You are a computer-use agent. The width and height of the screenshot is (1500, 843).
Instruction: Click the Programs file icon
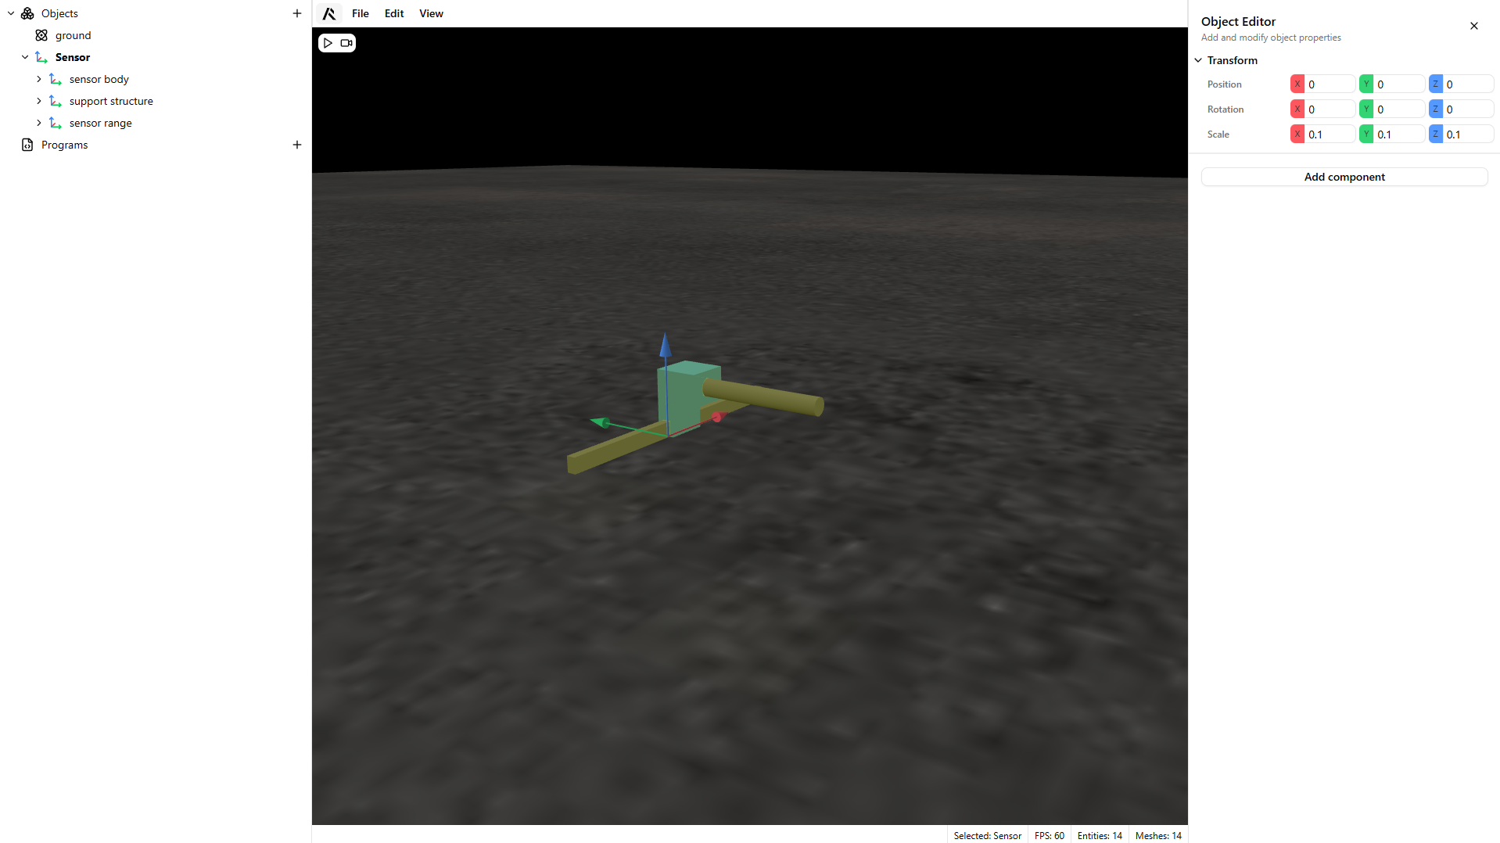click(27, 145)
